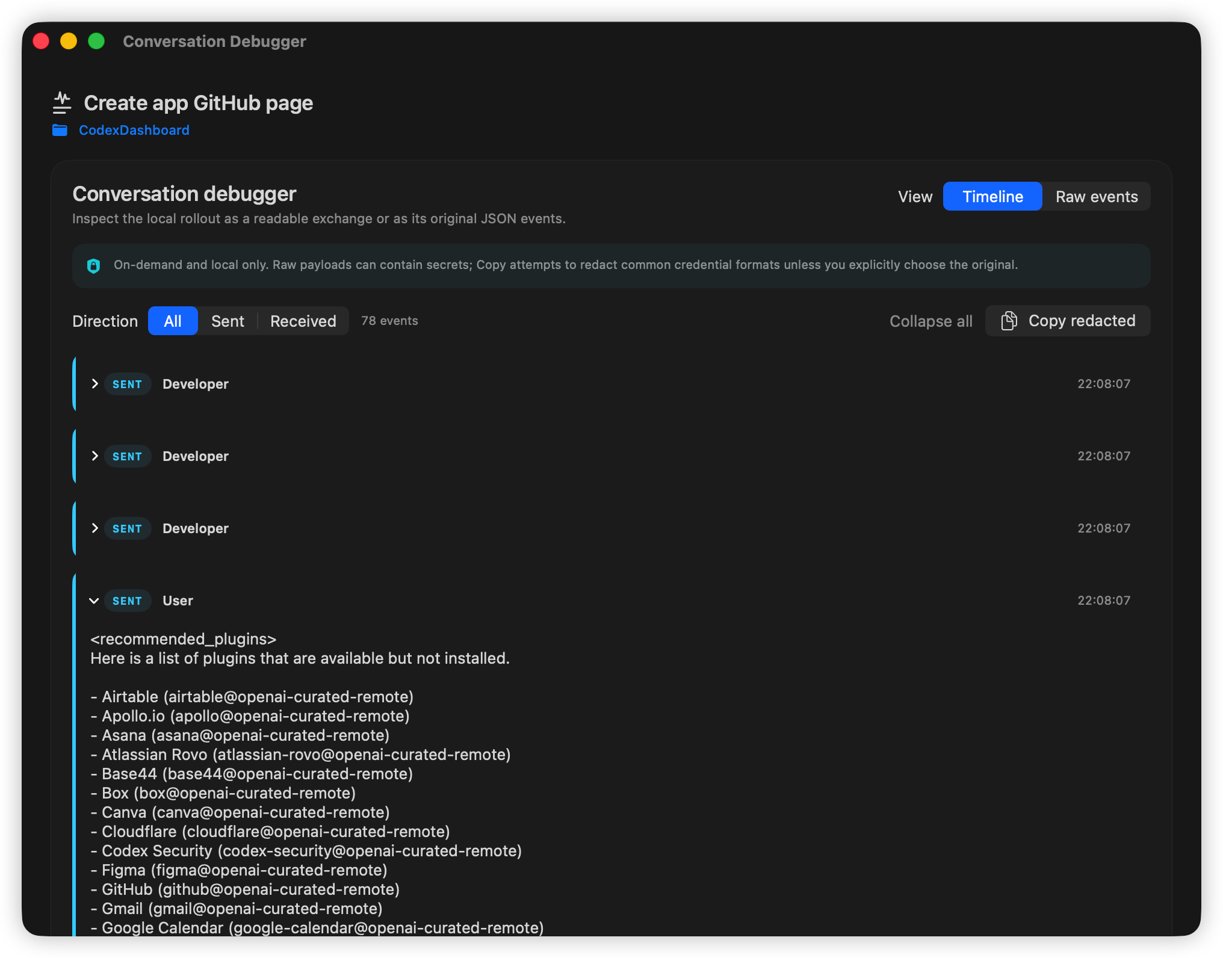Click the Google Calendar plugin line
Screen dimensions: 1223x958
pos(317,928)
